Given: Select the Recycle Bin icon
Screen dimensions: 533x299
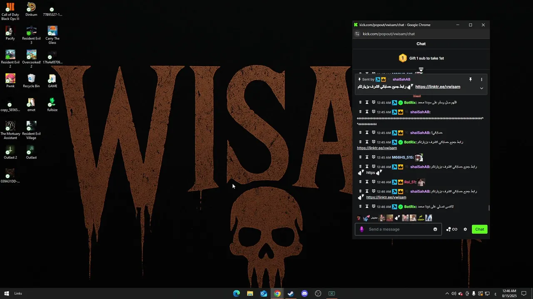Looking at the screenshot, I should (x=31, y=81).
